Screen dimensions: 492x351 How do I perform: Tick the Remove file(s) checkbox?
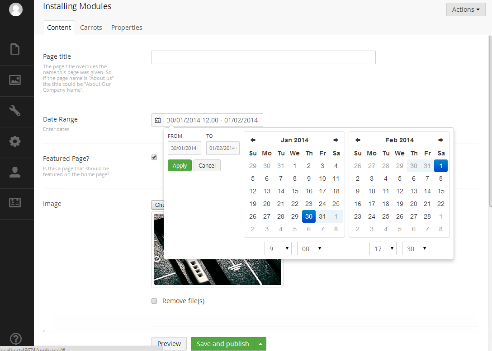point(154,301)
